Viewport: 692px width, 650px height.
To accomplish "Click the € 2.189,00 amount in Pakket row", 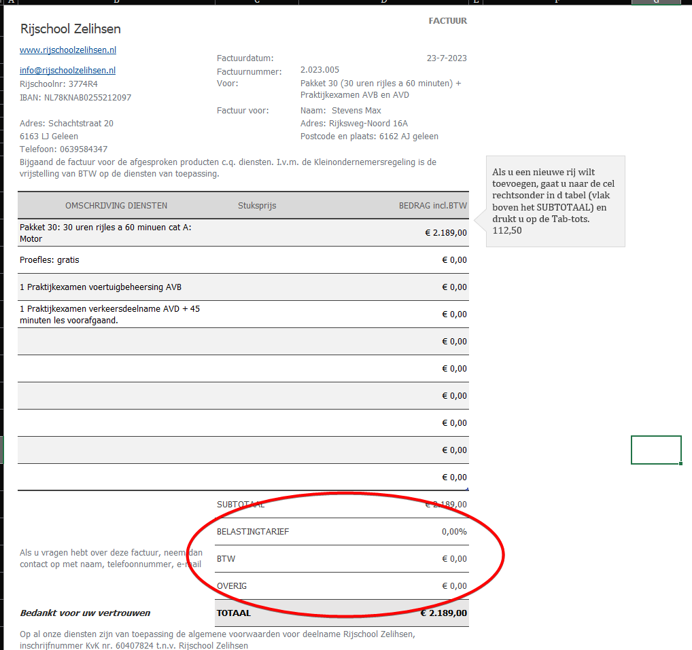I will pos(445,233).
